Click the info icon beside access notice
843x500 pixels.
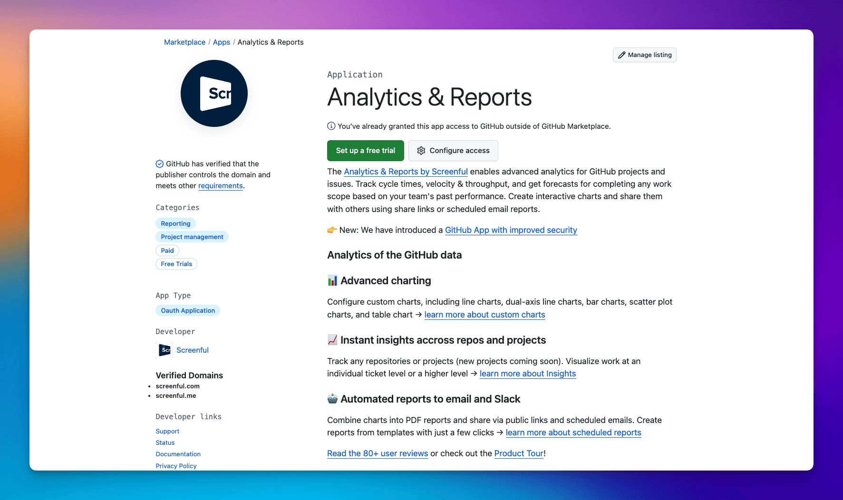[331, 126]
